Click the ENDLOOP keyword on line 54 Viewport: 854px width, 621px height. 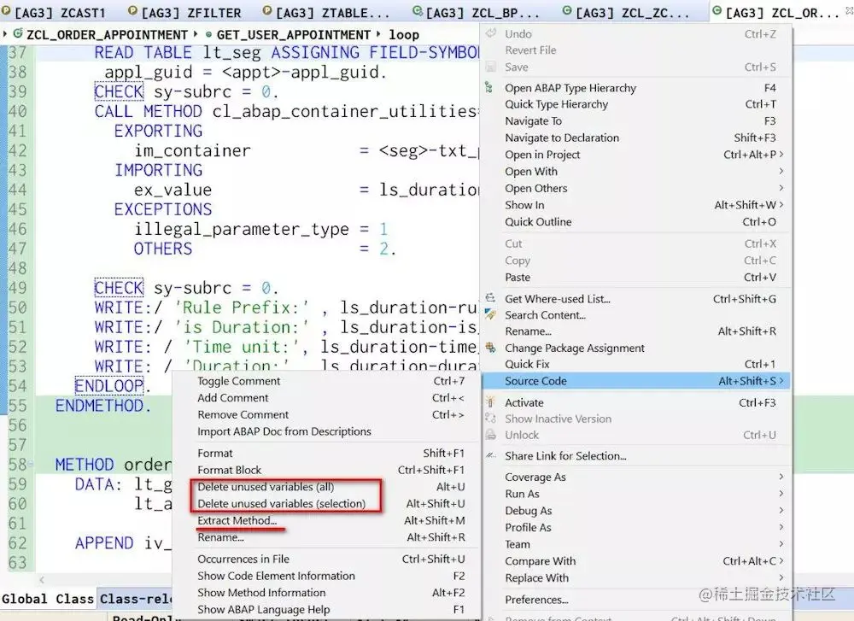[108, 386]
